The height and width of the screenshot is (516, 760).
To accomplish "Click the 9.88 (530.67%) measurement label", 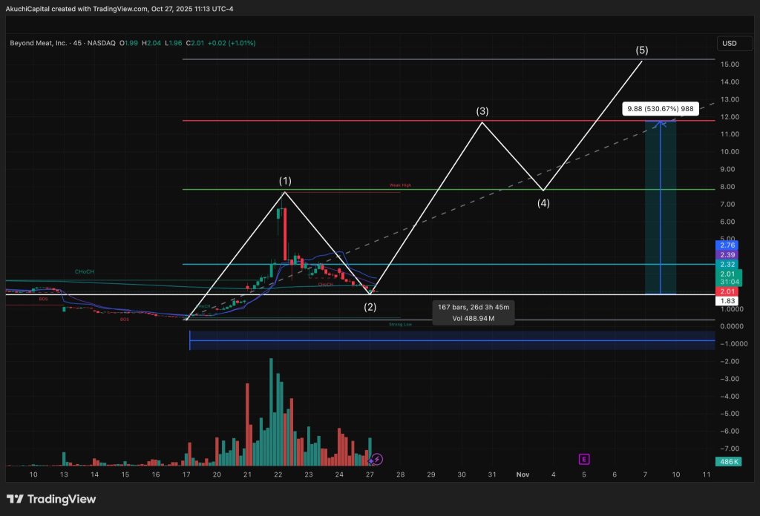I will click(659, 109).
